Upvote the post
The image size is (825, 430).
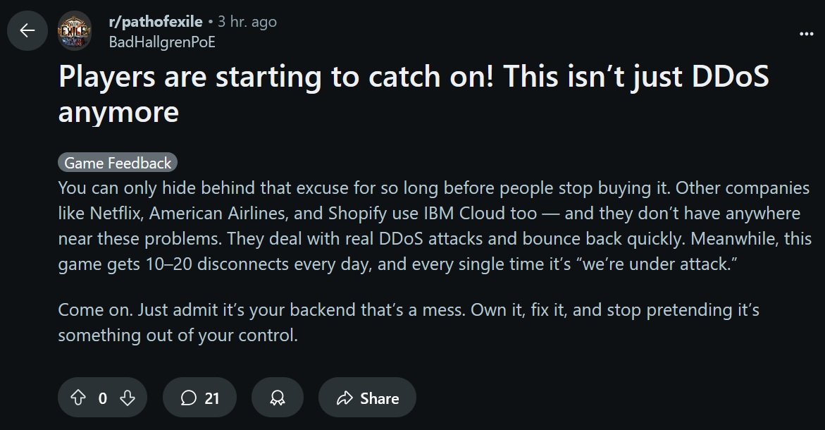click(78, 398)
